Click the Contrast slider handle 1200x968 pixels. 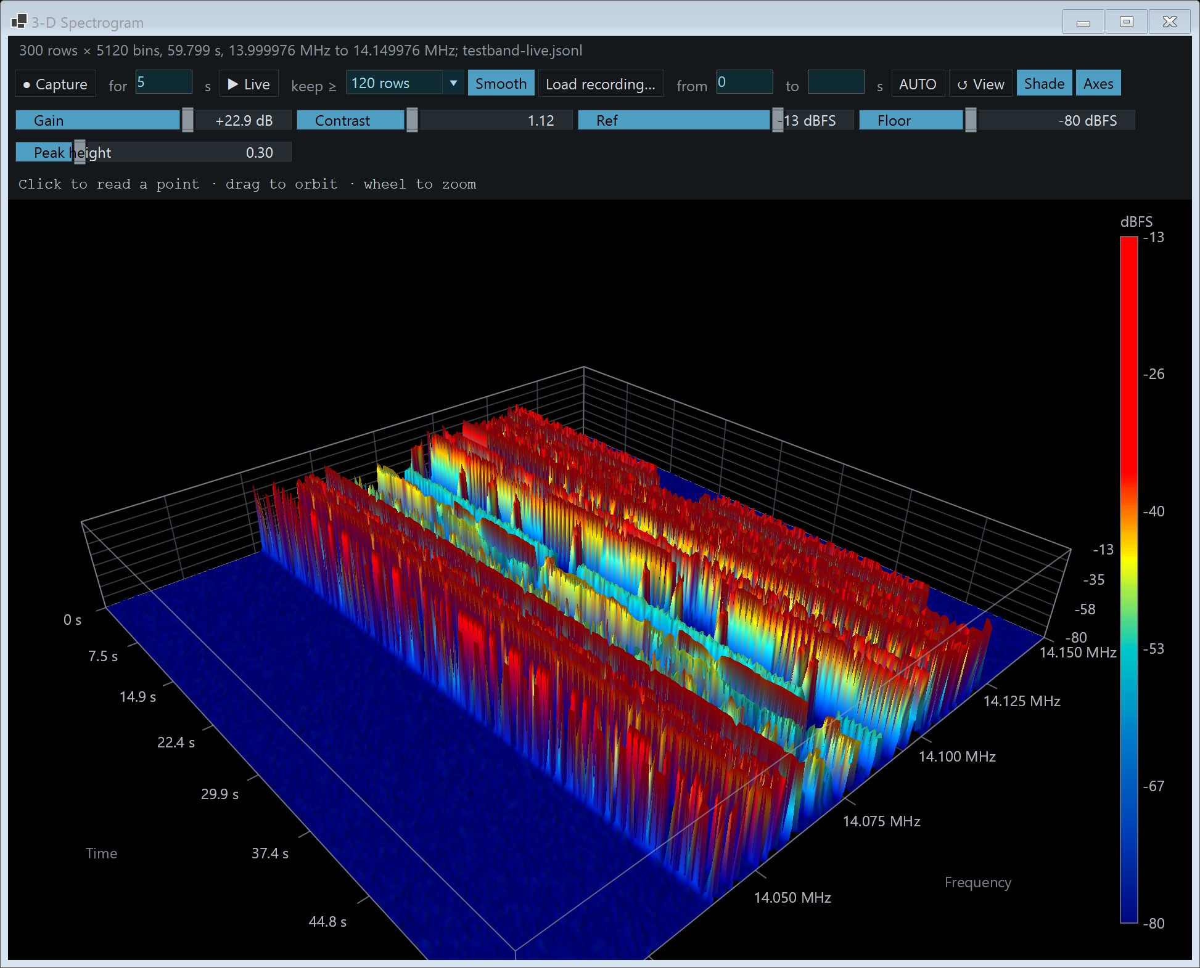point(412,120)
